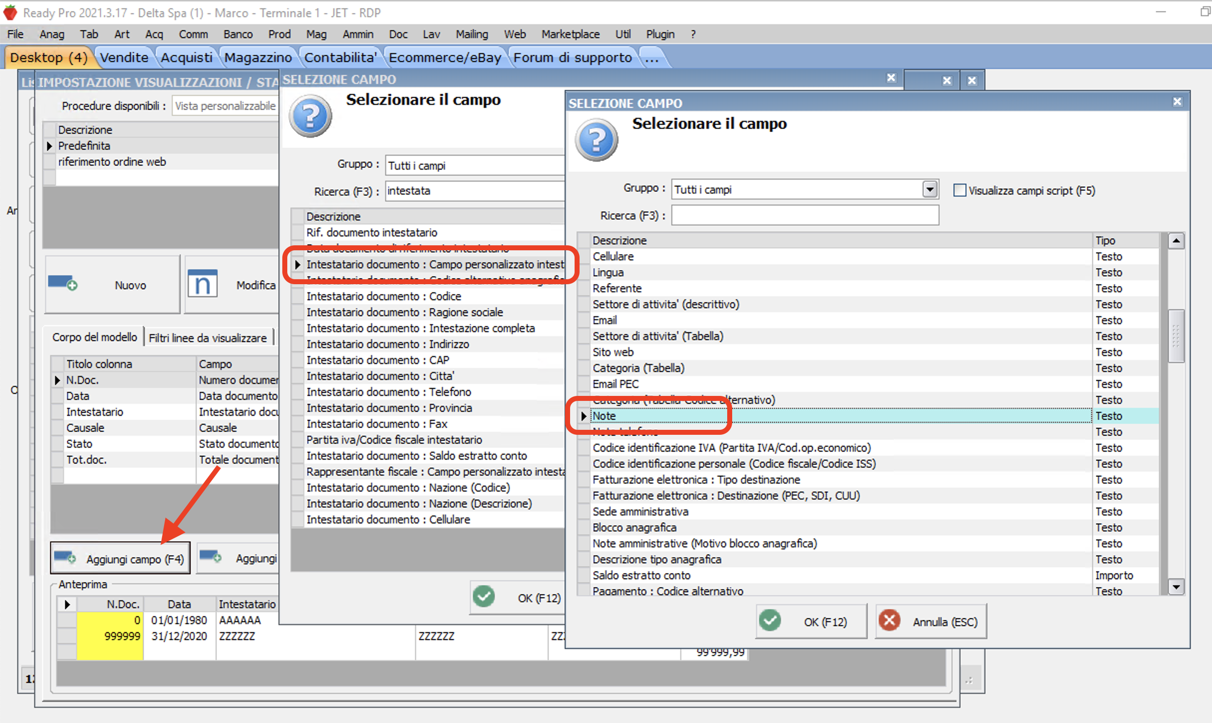The width and height of the screenshot is (1212, 723).
Task: Select 'Rif. documento intestatario' row
Action: 434,232
